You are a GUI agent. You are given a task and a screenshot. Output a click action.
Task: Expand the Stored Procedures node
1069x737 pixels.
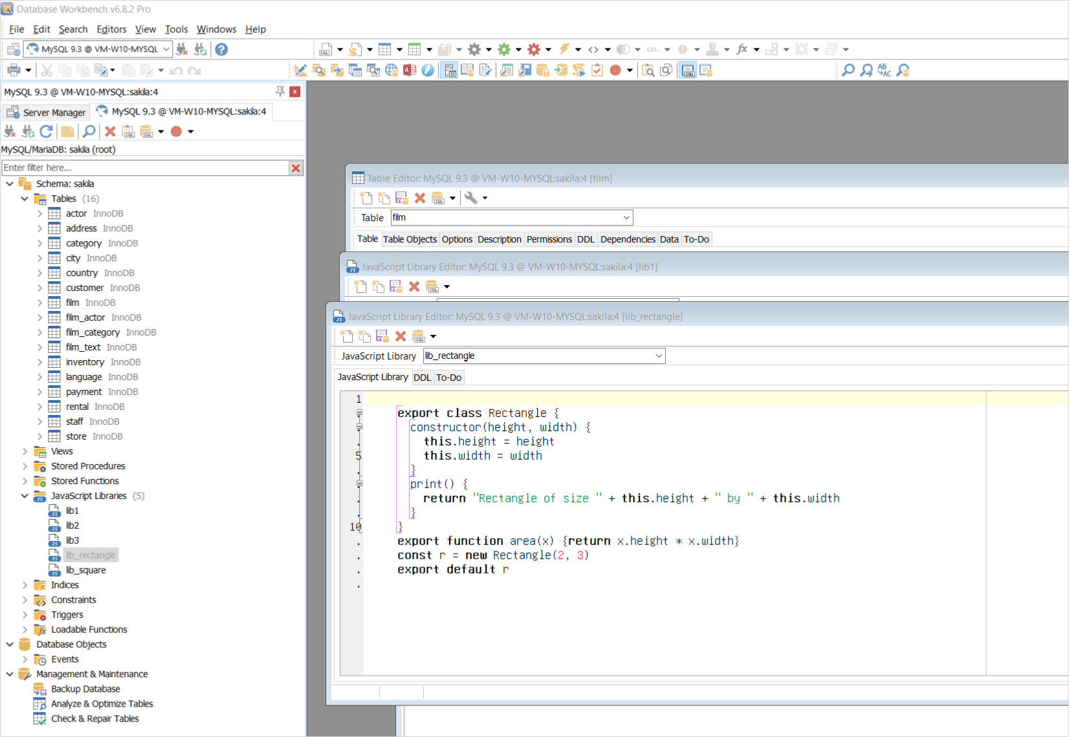tap(25, 466)
